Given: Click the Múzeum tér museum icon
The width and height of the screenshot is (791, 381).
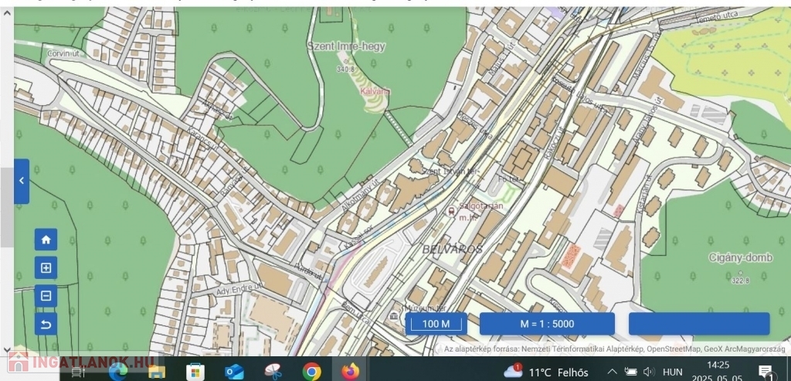Looking at the screenshot, I should pos(395,316).
